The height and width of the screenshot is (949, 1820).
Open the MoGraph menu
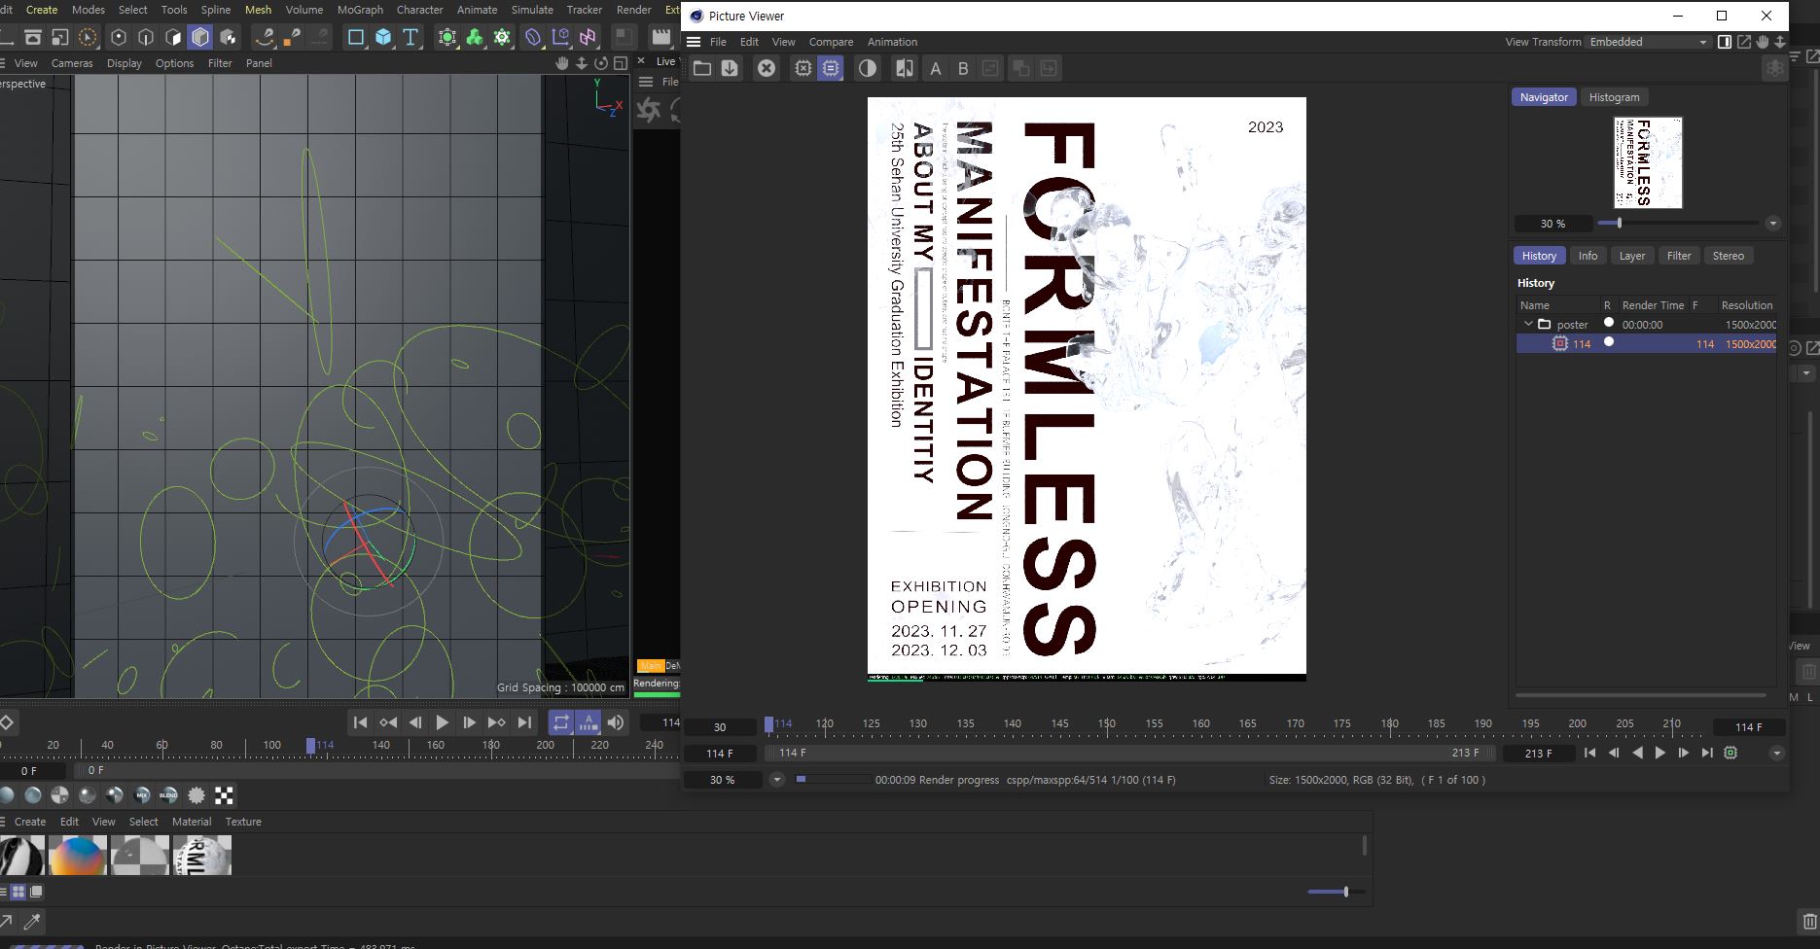coord(360,10)
